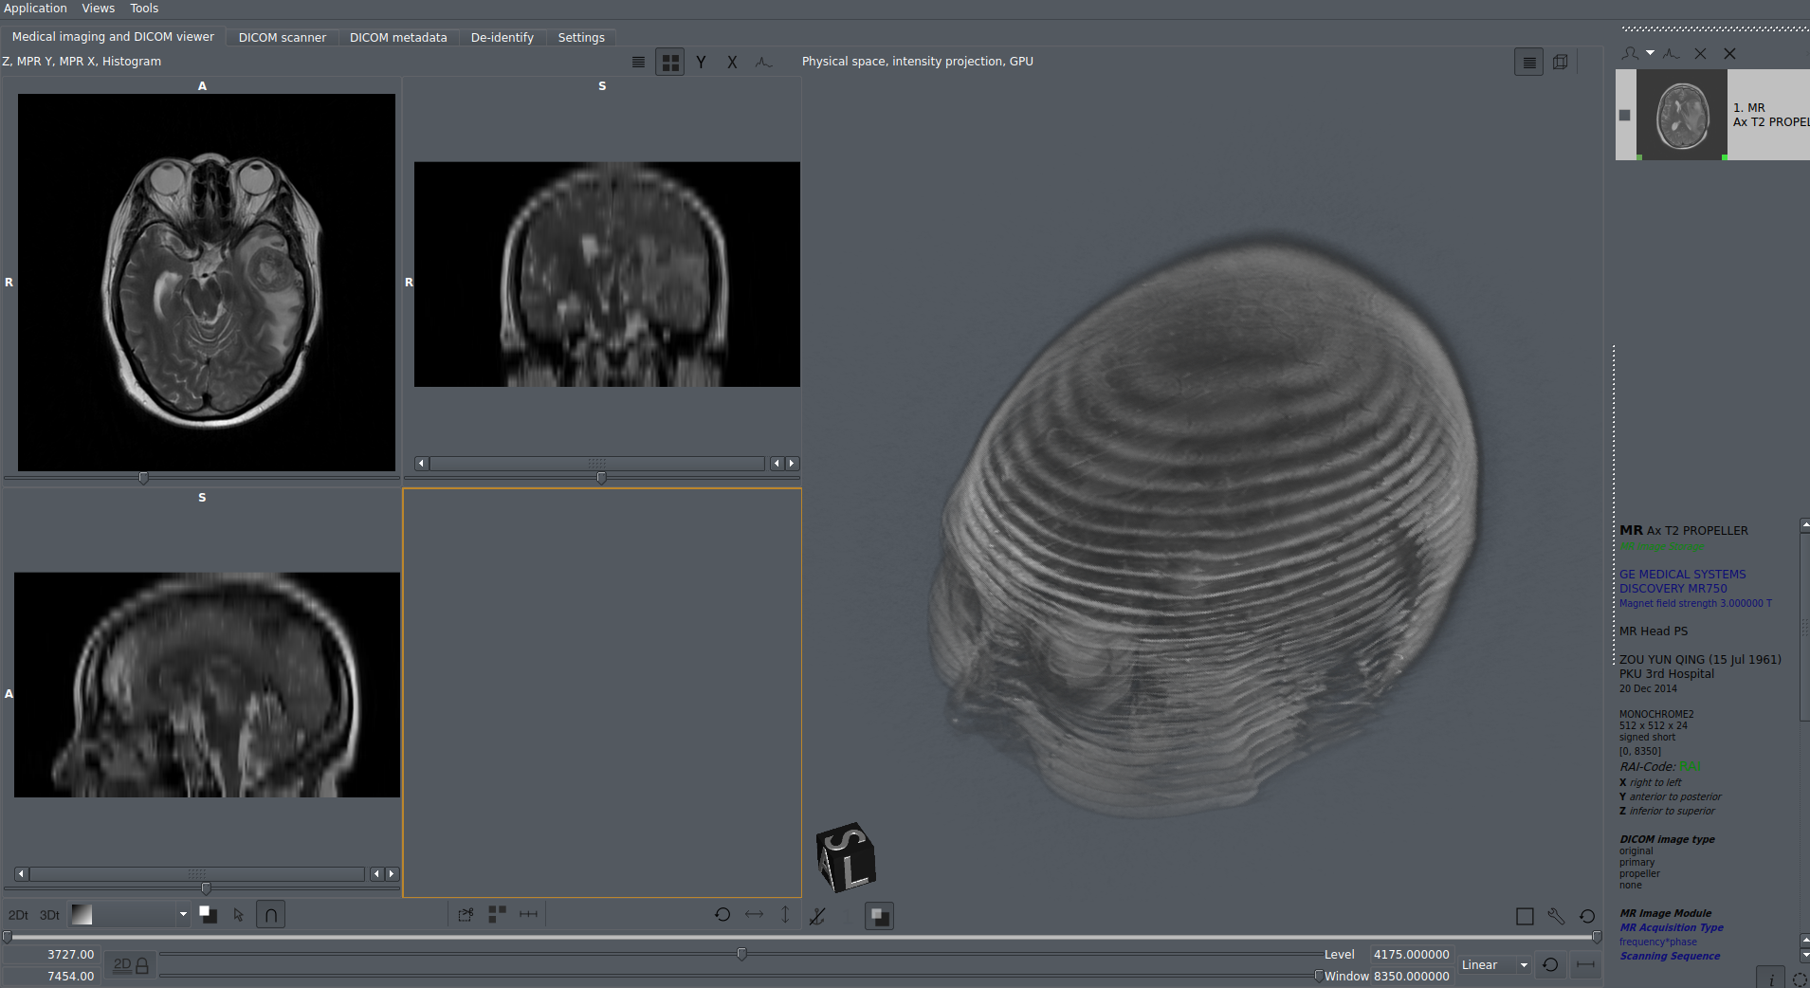Toggle the series checkbox next to MR thumbnail
The height and width of the screenshot is (988, 1810).
[x=1624, y=115]
